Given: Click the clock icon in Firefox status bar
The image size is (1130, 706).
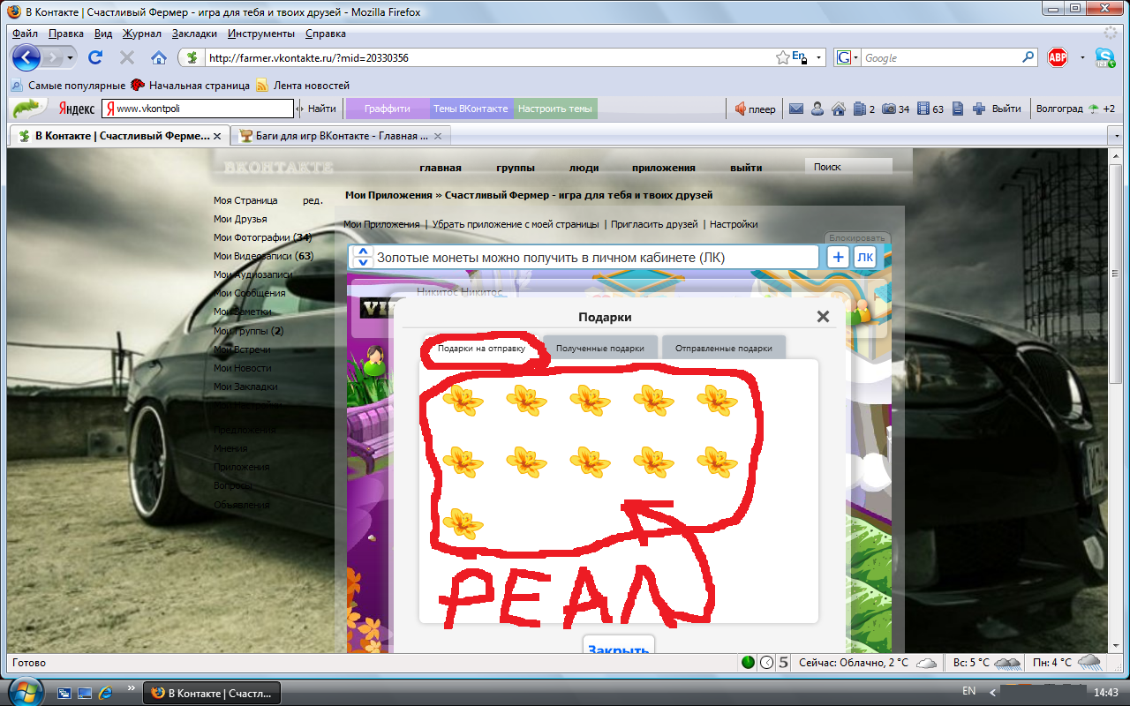Looking at the screenshot, I should pyautogui.click(x=766, y=662).
